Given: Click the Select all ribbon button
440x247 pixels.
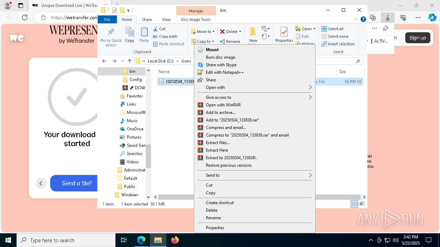Looking at the screenshot, I should point(332,29).
